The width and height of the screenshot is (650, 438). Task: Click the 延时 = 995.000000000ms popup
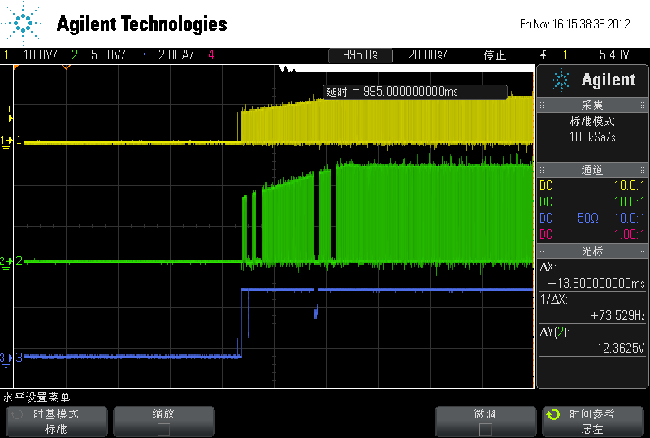point(415,92)
